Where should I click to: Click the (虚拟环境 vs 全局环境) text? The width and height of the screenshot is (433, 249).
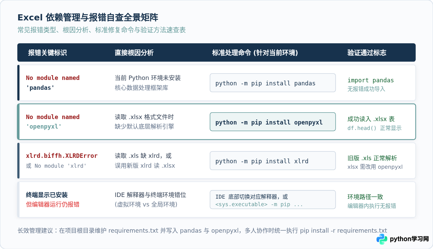click(x=146, y=204)
